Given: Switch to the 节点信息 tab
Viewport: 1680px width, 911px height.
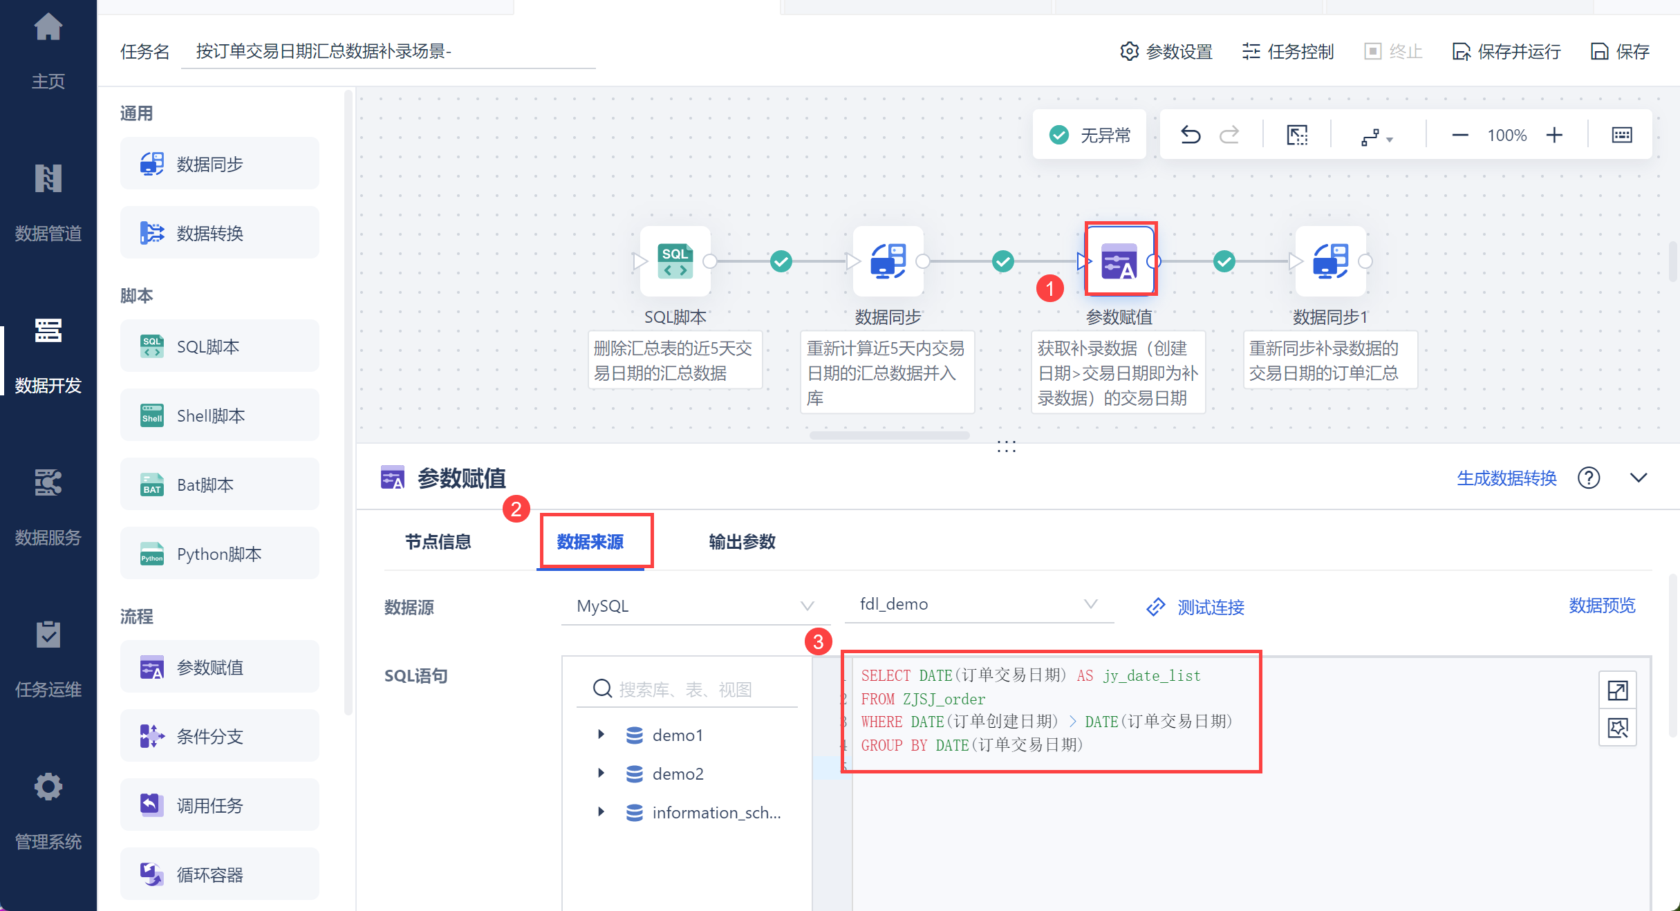Looking at the screenshot, I should coord(438,542).
